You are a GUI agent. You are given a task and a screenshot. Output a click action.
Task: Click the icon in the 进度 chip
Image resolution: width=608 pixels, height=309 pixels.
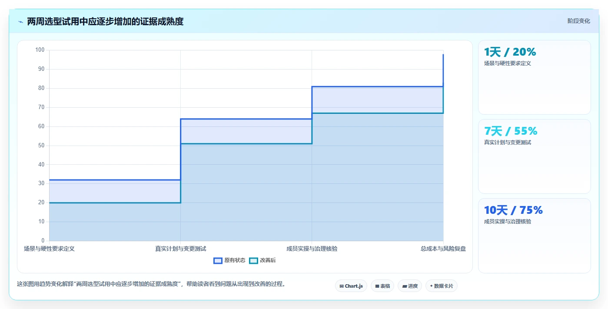405,286
